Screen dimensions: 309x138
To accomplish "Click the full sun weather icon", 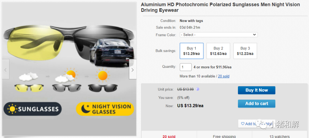I will [x=102, y=75].
